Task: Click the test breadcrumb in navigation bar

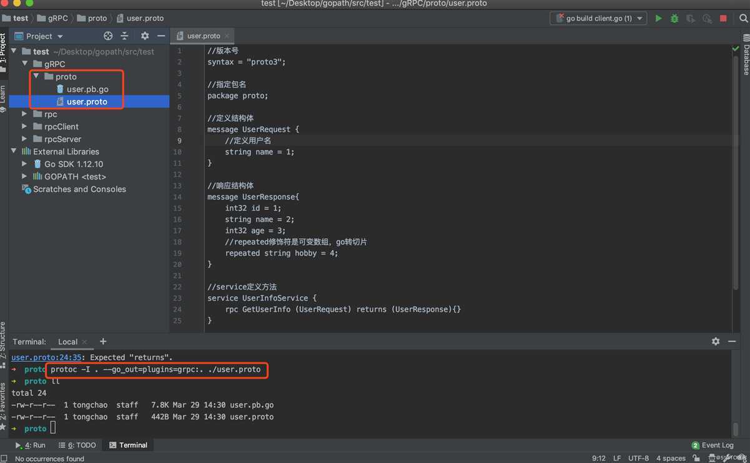Action: coord(16,18)
